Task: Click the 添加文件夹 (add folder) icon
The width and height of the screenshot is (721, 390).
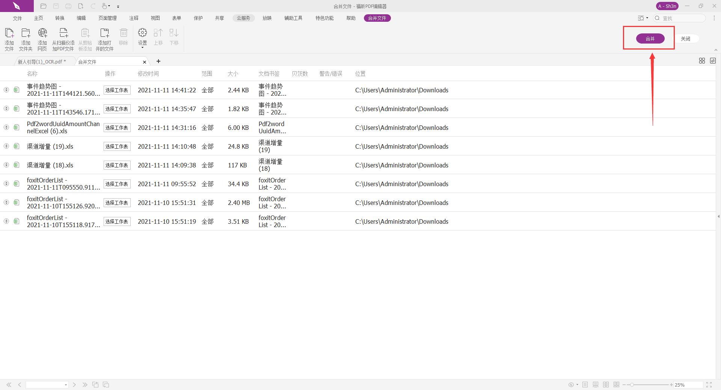Action: coord(26,33)
